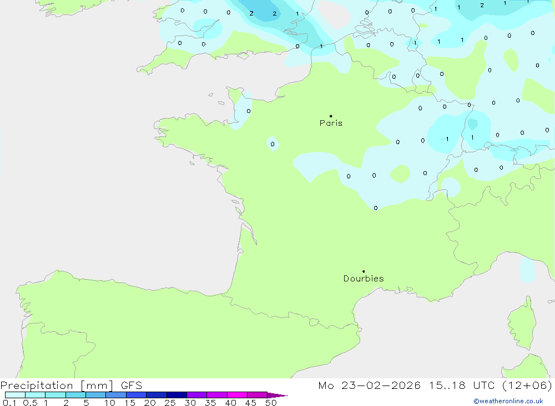This screenshot has height=406, width=555.
Task: Pick the 5–10 mm medium blue legend swatch
Action: 96,395
